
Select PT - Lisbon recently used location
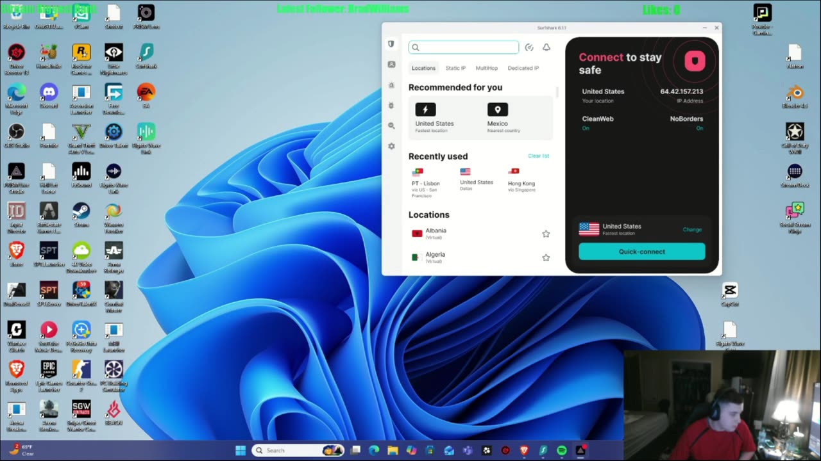click(426, 182)
